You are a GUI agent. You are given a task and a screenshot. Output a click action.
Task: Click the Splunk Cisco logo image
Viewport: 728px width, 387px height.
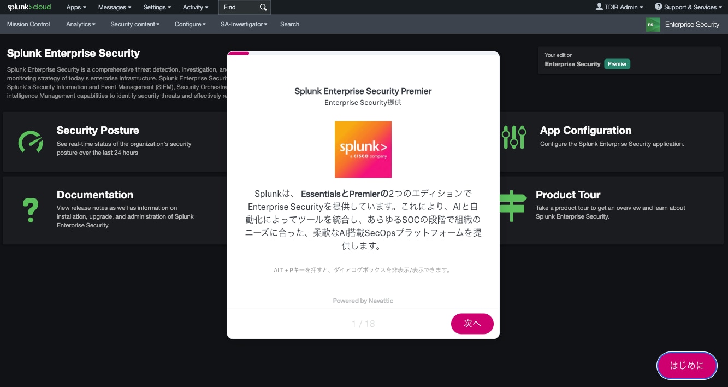point(363,149)
